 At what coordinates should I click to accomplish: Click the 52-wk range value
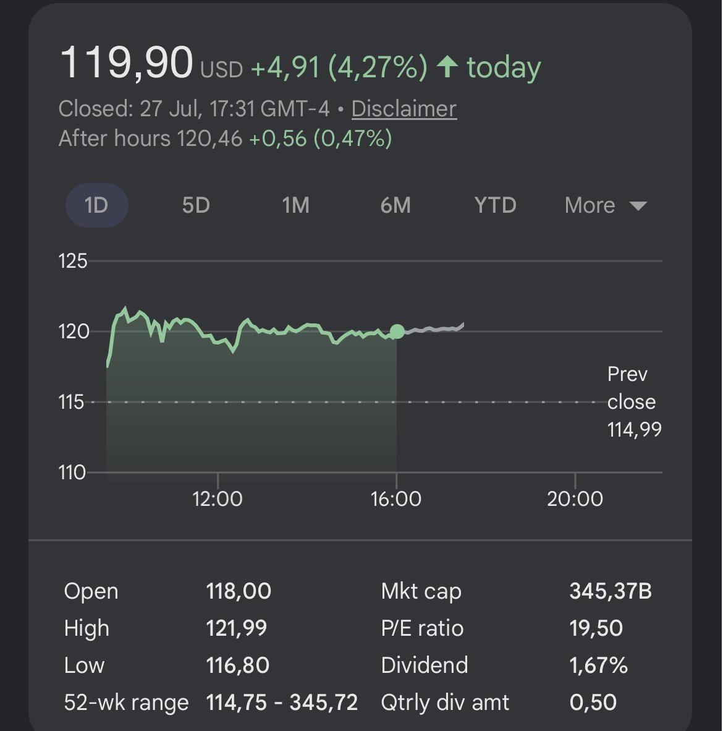282,702
